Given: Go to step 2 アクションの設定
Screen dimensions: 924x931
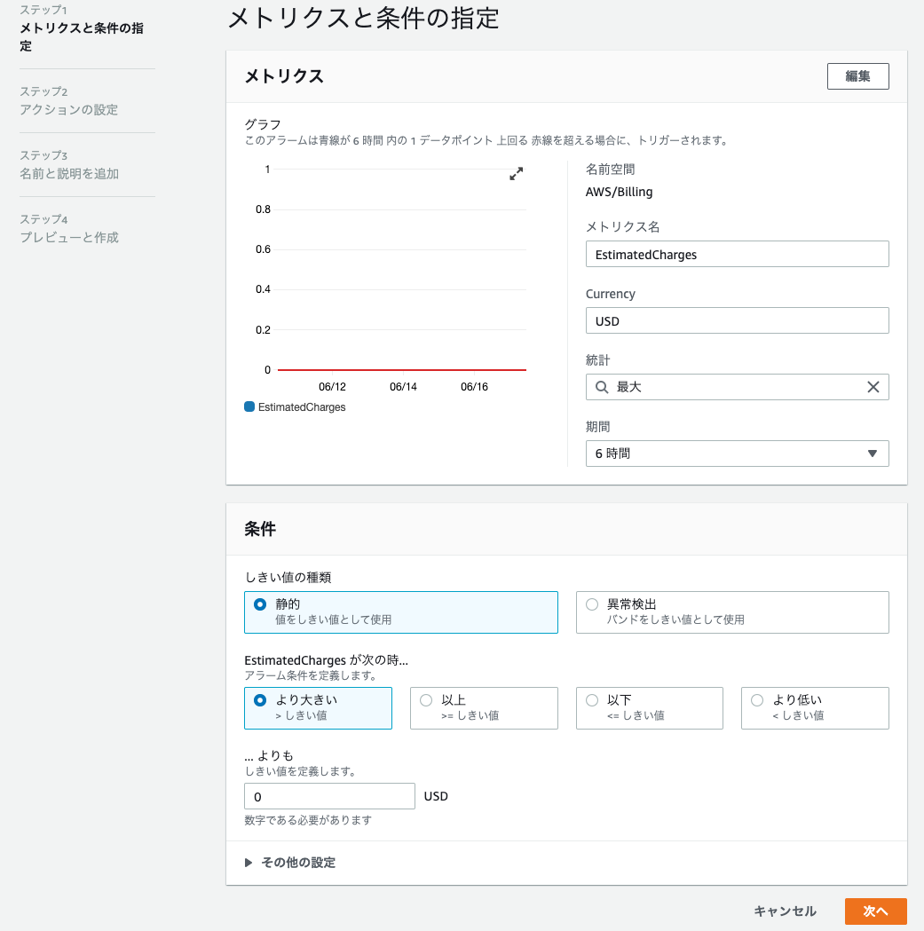Looking at the screenshot, I should 69,110.
